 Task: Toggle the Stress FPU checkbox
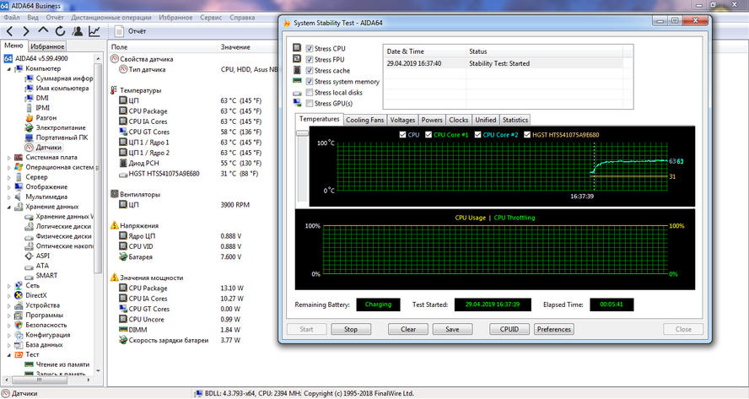[310, 59]
